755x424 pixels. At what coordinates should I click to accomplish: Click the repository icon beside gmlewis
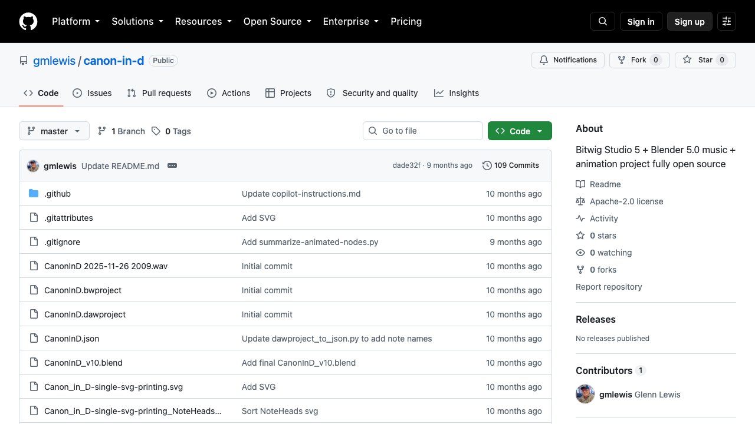click(x=24, y=61)
